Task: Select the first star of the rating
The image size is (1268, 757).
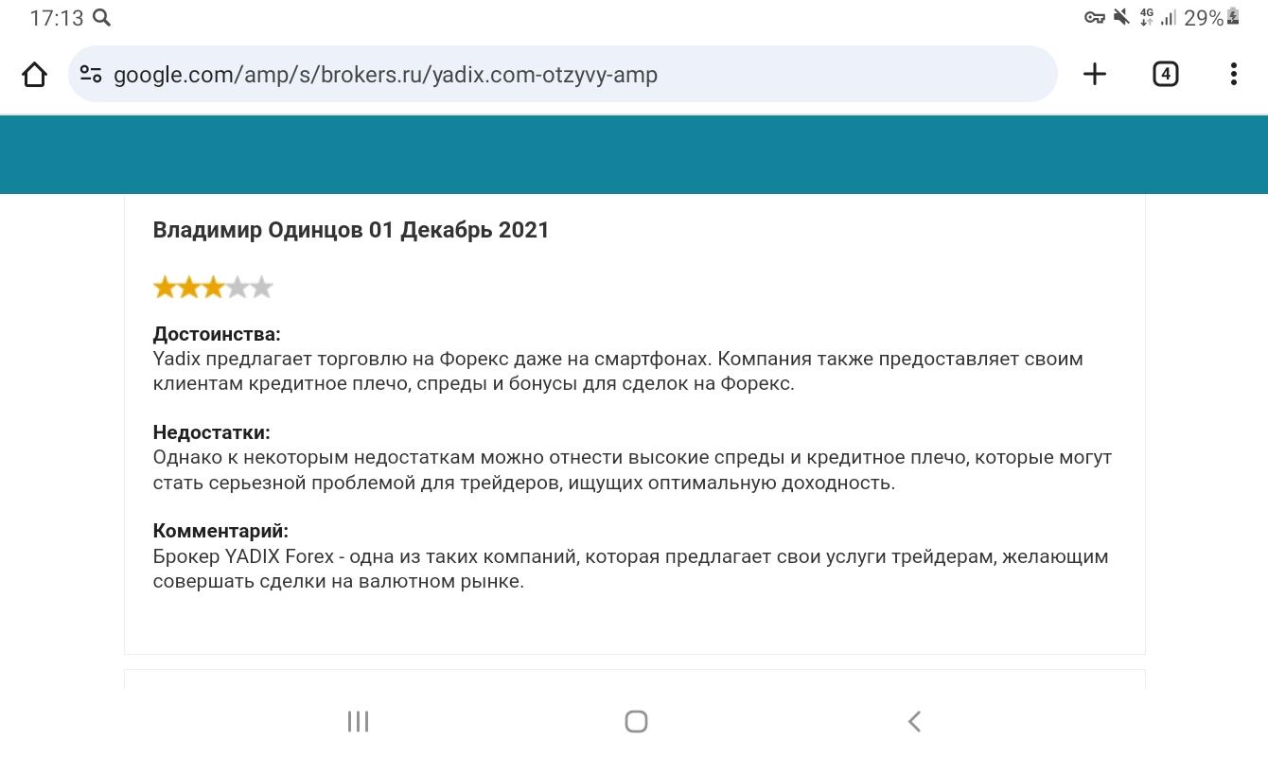Action: (164, 286)
